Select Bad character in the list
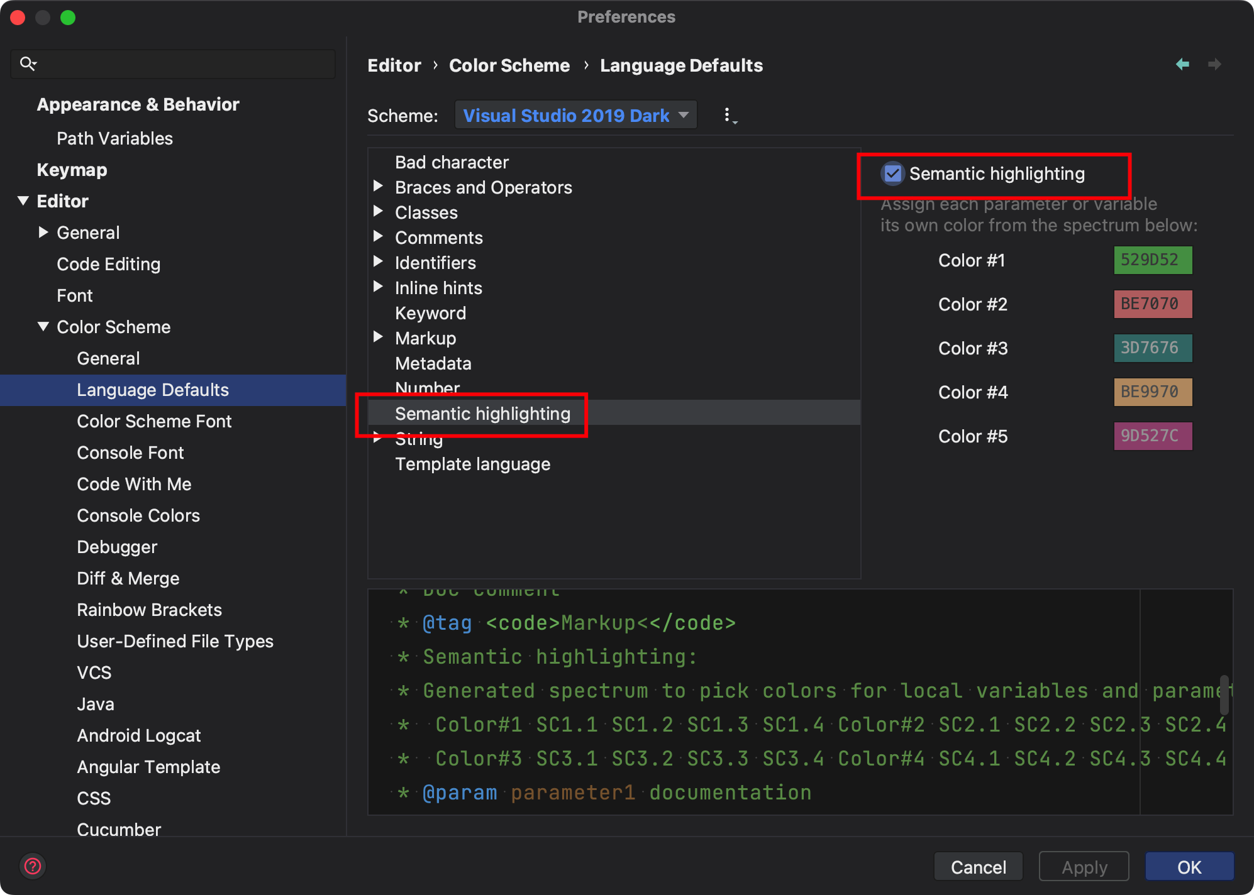The height and width of the screenshot is (895, 1254). (x=452, y=162)
